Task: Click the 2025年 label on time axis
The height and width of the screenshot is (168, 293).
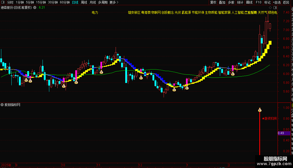Action: pos(6,165)
